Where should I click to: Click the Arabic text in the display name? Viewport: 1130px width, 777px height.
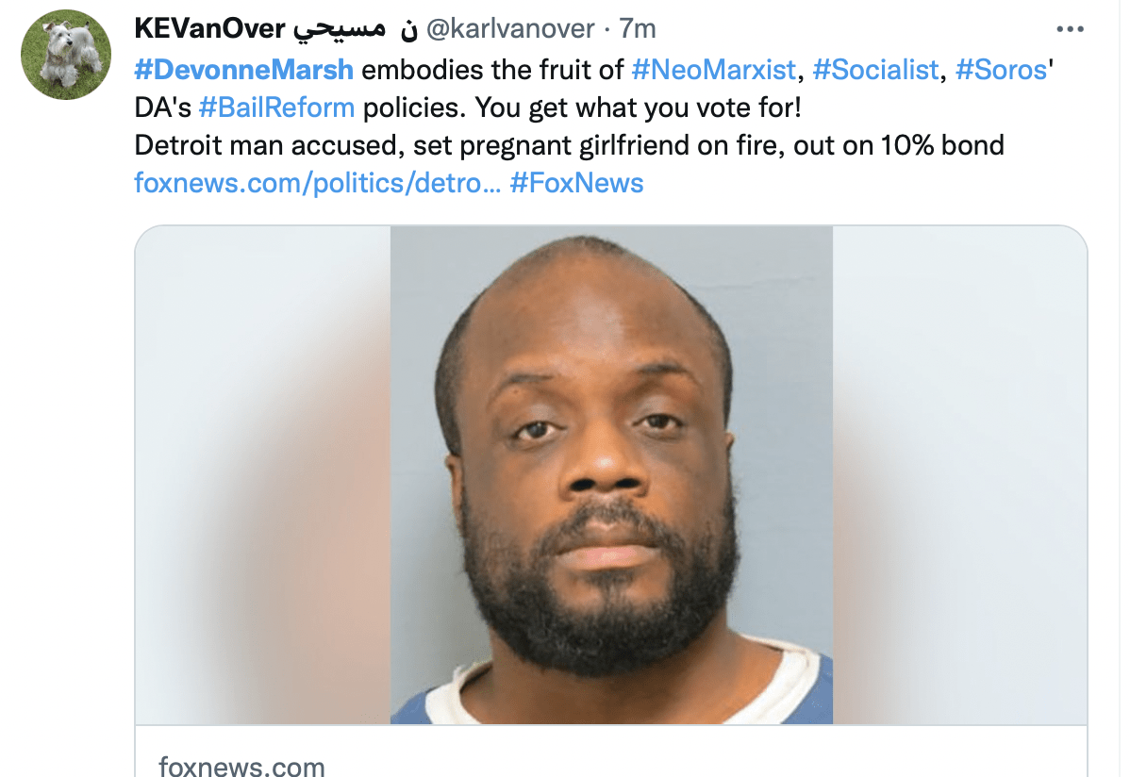[356, 29]
